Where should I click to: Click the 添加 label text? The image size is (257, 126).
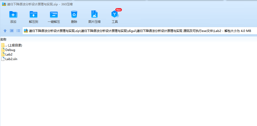[x=13, y=22]
